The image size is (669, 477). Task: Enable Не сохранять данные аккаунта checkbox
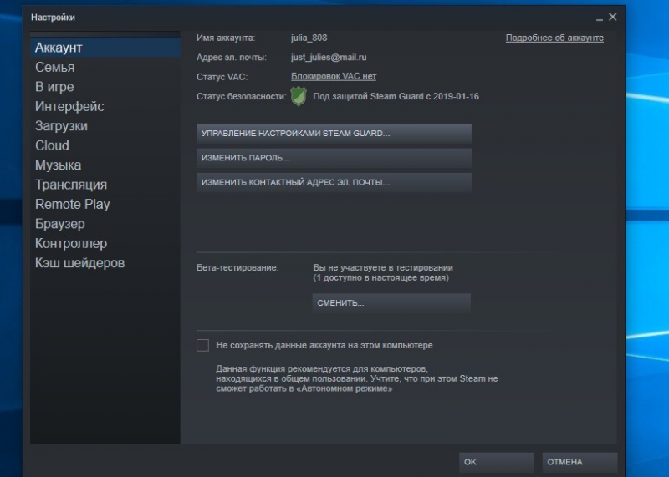pyautogui.click(x=202, y=345)
